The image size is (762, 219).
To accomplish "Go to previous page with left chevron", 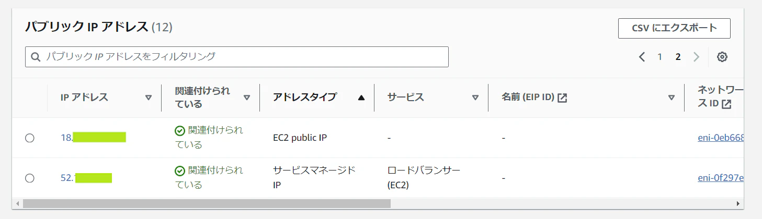I will coord(642,57).
